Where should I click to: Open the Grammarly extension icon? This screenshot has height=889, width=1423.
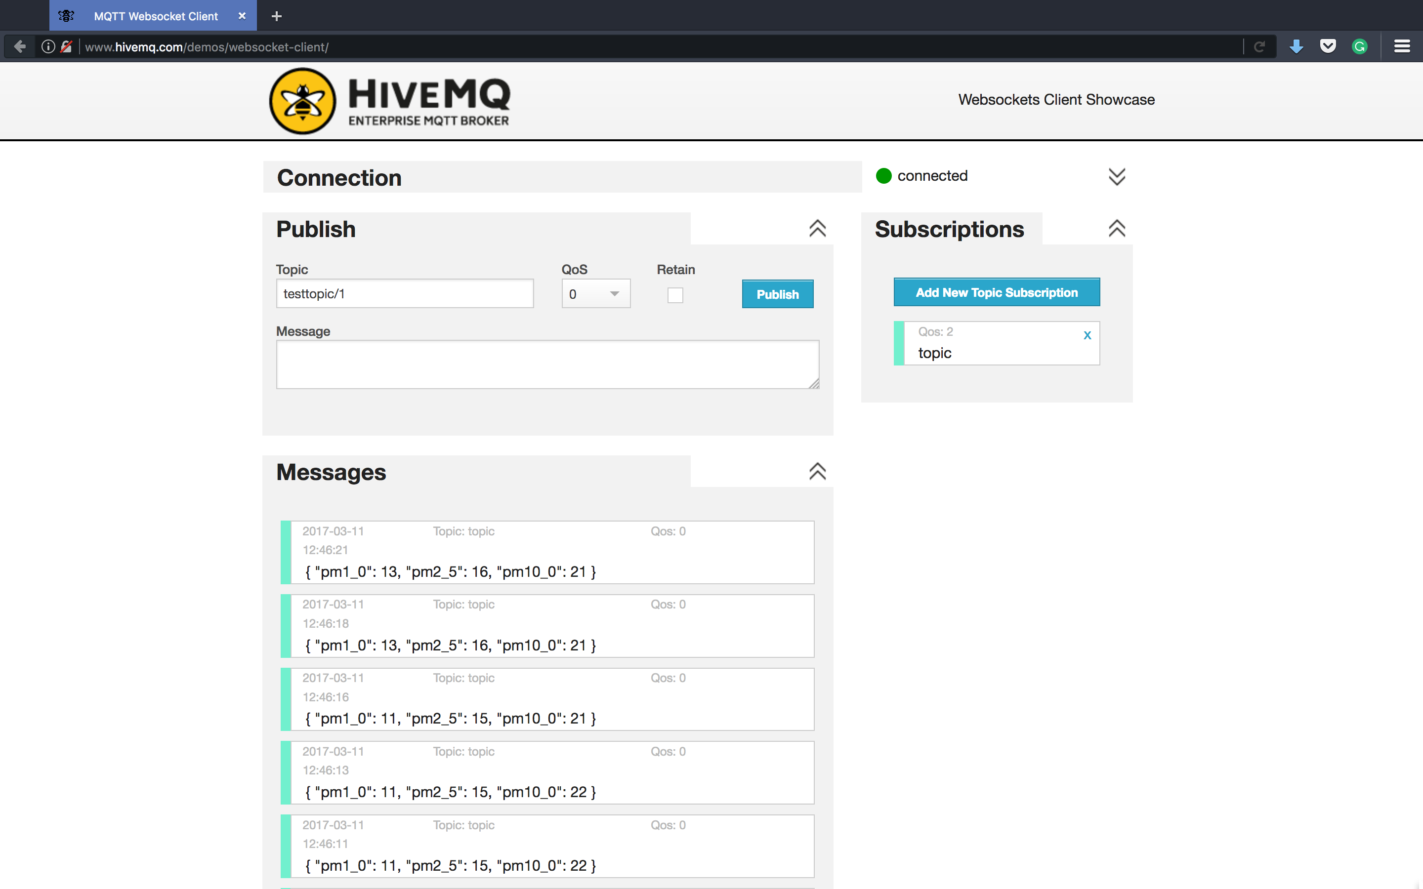tap(1359, 46)
